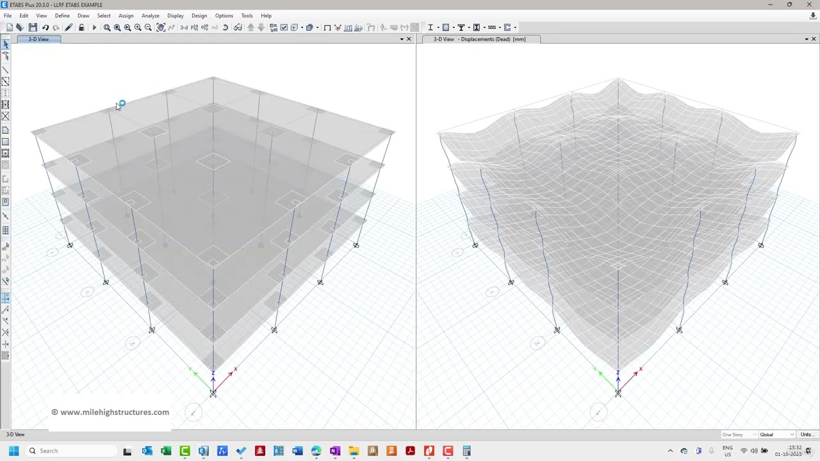
Task: Switch to Plan view toolbar button
Action: 194,28
